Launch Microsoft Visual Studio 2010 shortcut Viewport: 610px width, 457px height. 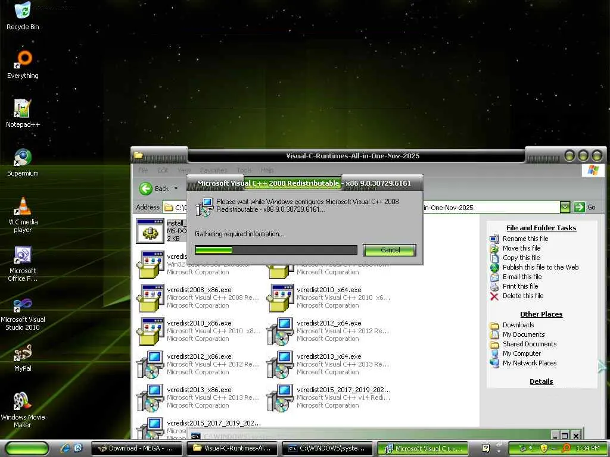[x=23, y=313]
